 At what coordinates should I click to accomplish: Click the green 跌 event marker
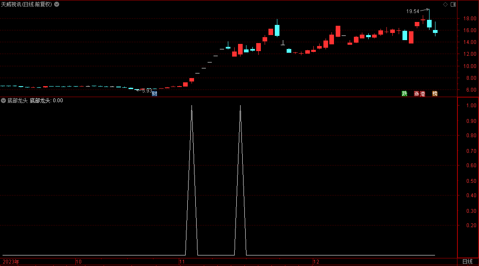coord(405,94)
